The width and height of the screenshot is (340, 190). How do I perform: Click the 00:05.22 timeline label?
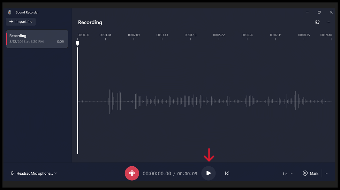coord(219,35)
